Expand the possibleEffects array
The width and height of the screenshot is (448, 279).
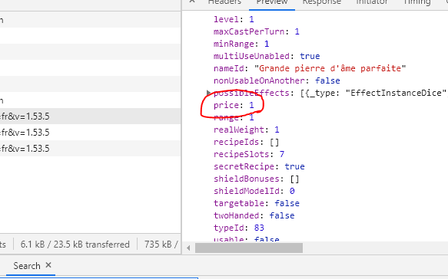208,93
